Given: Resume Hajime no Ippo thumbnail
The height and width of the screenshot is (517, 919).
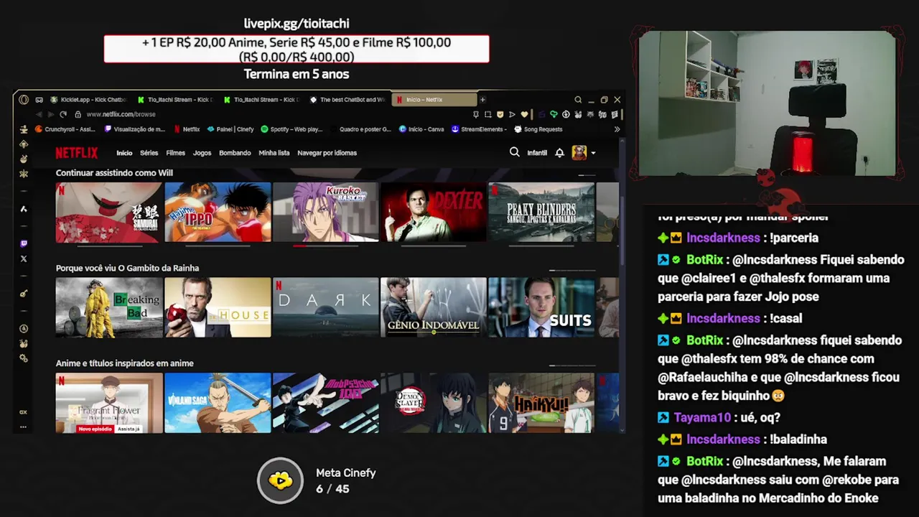Looking at the screenshot, I should point(218,213).
